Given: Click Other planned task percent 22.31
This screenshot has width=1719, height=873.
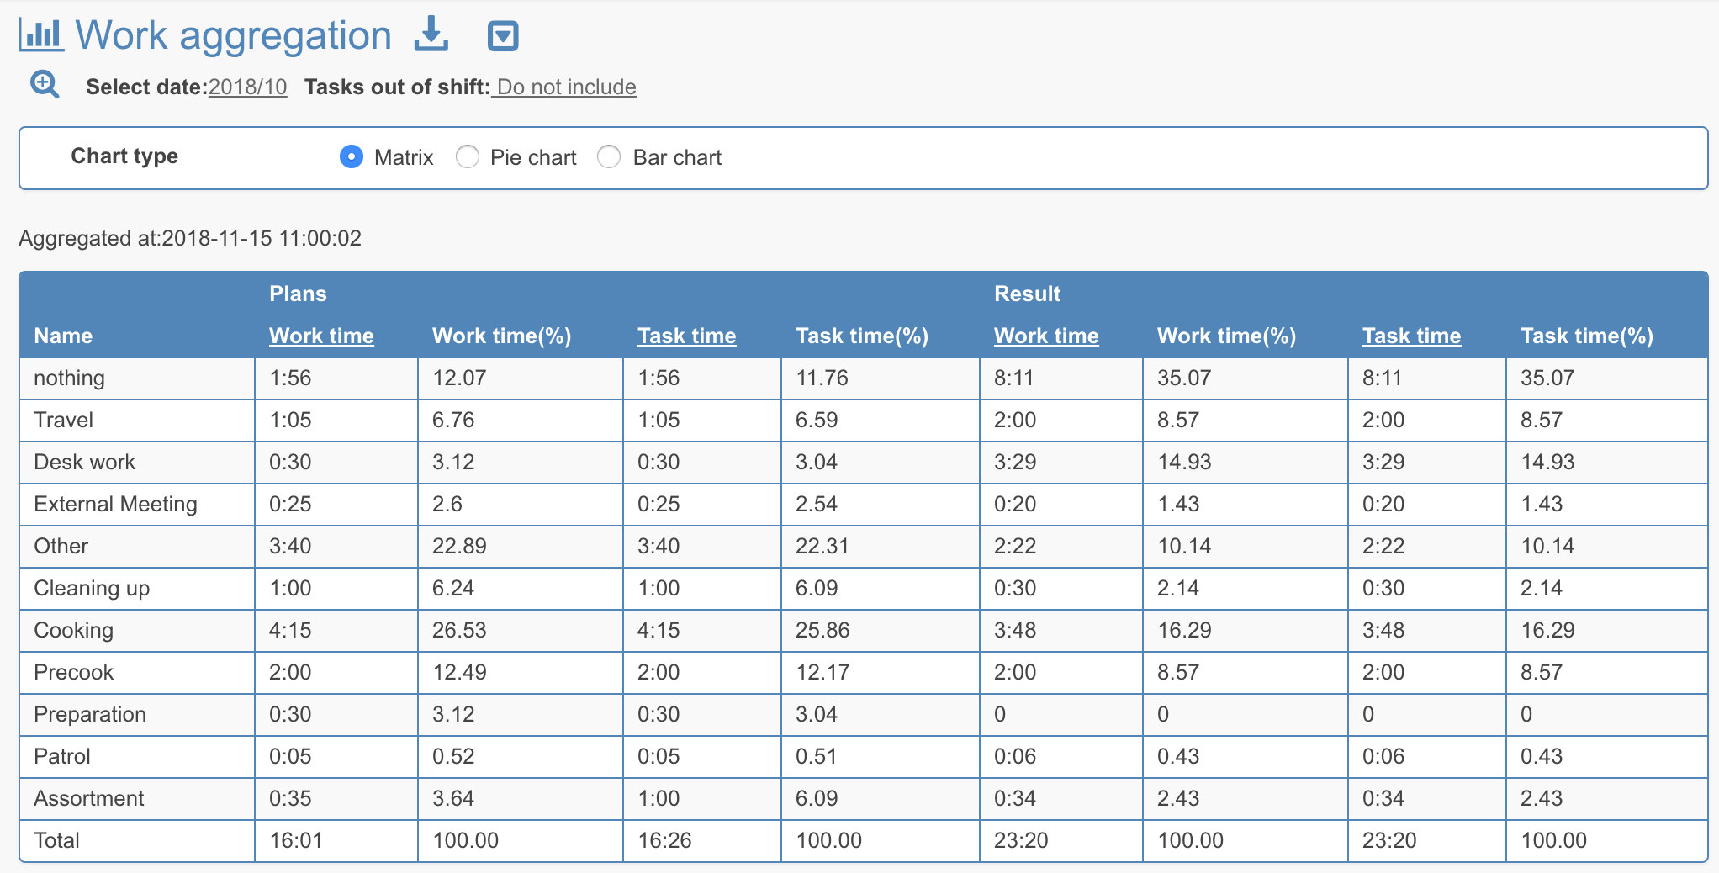Looking at the screenshot, I should coord(822,546).
